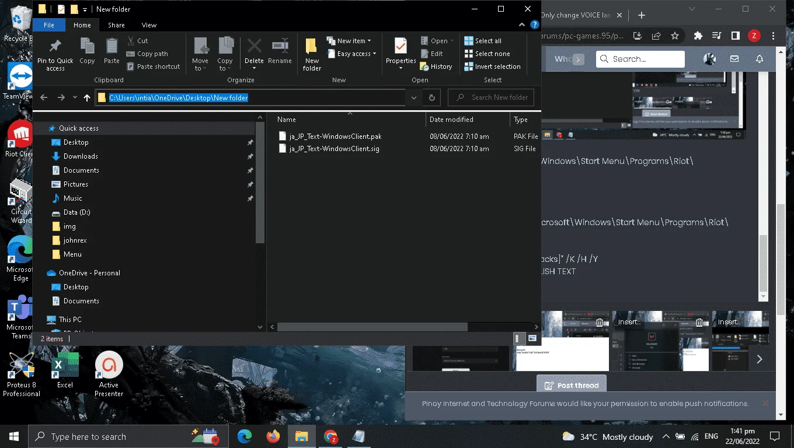Viewport: 794px width, 448px height.
Task: Click the Edit command in Open group
Action: tap(431, 54)
